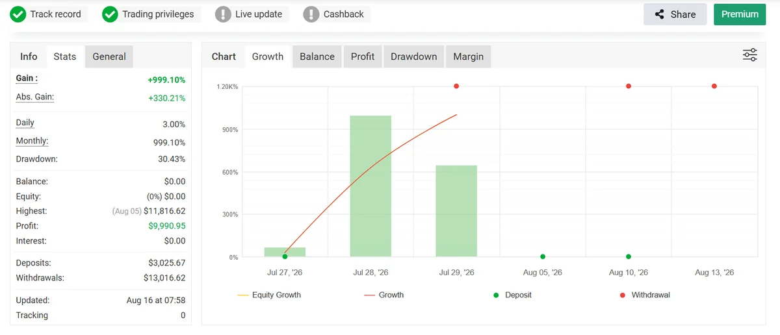
Task: Click the withdrawal marker above Aug 13
Action: pos(714,86)
